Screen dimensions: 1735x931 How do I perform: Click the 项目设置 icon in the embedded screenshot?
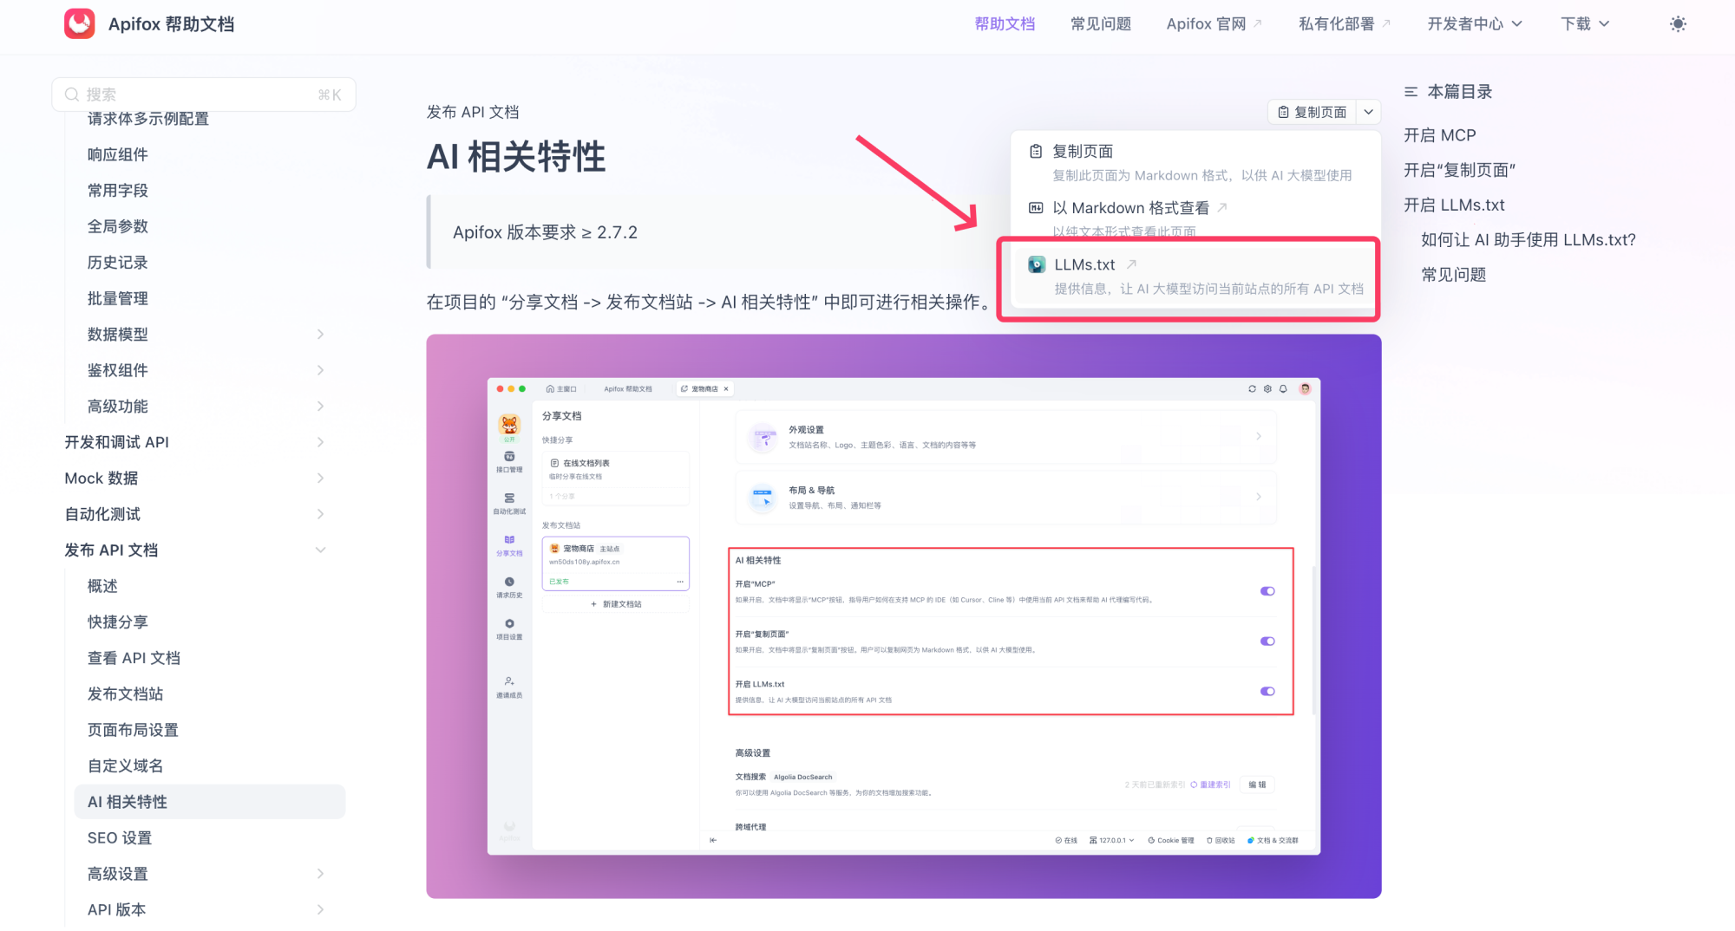tap(509, 623)
